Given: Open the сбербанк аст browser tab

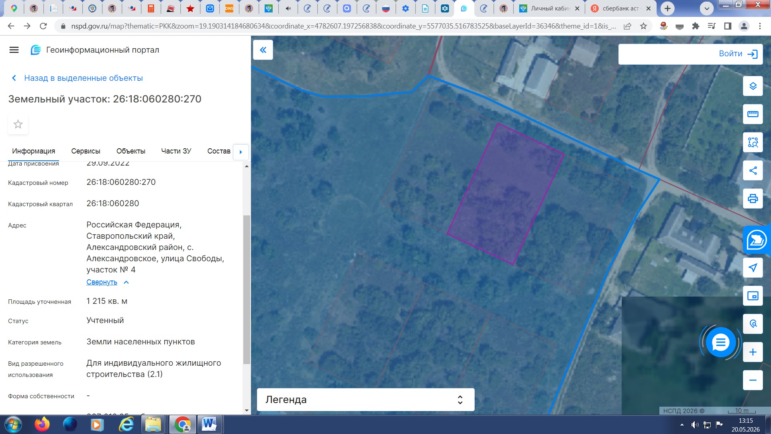Looking at the screenshot, I should pos(620,8).
